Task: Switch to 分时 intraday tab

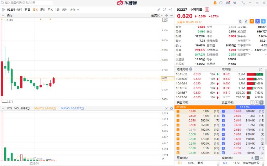Action: 19,10
